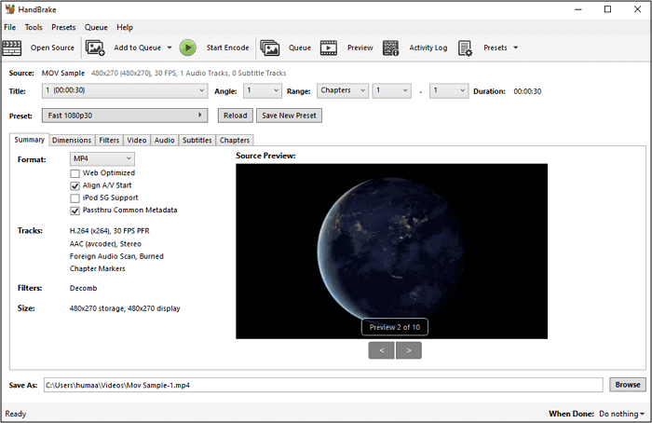Screen dimensions: 652x423
Task: Click the Save As file path field
Action: [323, 385]
